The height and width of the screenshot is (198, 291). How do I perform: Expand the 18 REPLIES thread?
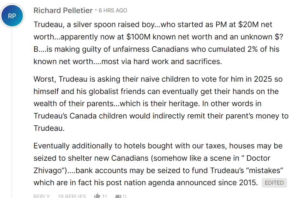tap(72, 196)
